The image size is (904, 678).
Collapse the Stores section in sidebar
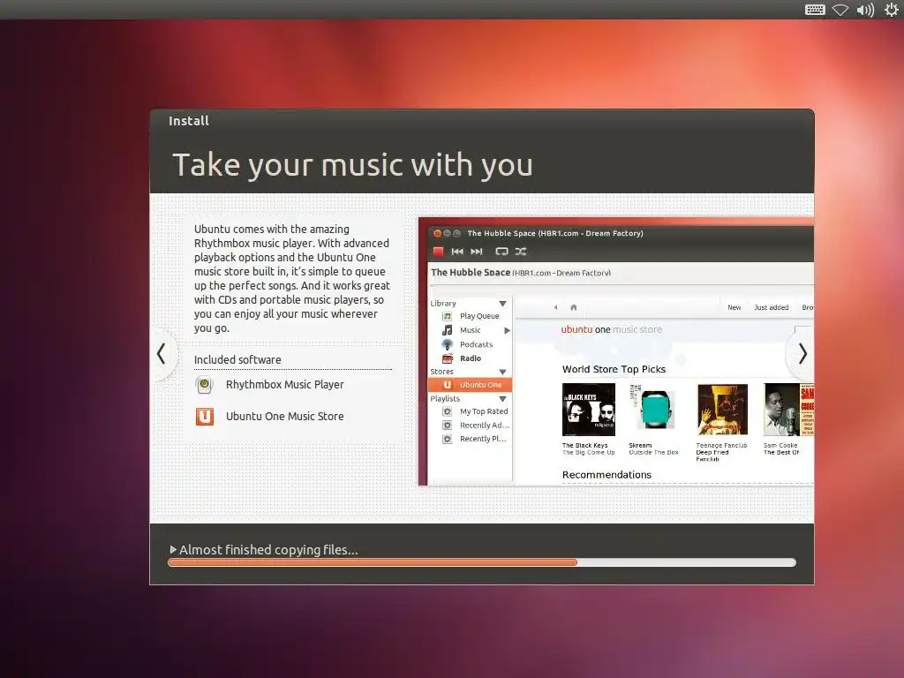coord(502,372)
